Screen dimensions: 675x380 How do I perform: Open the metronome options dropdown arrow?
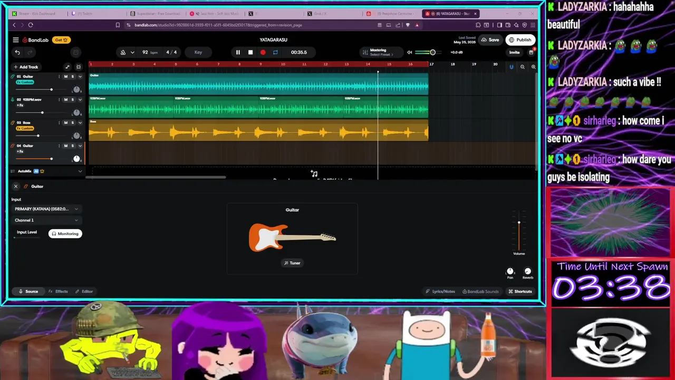[x=132, y=52]
